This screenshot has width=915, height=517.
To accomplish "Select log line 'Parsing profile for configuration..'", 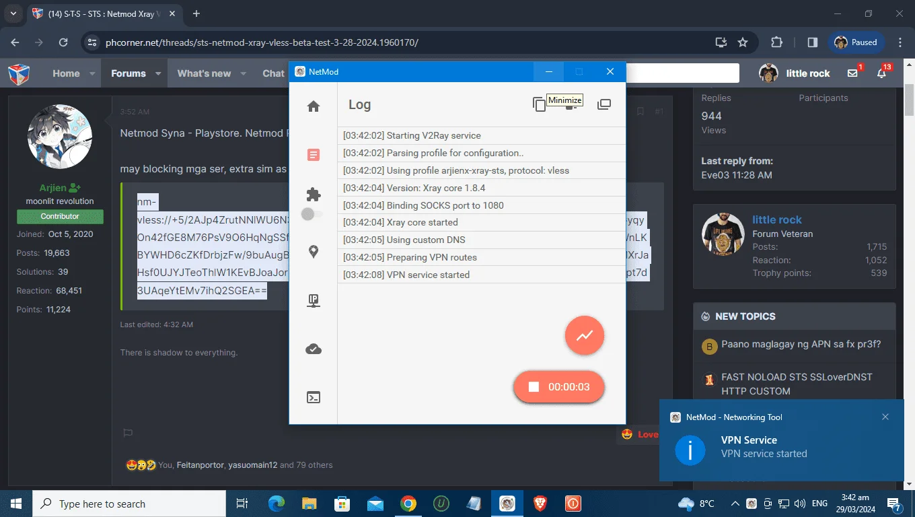I will click(482, 153).
